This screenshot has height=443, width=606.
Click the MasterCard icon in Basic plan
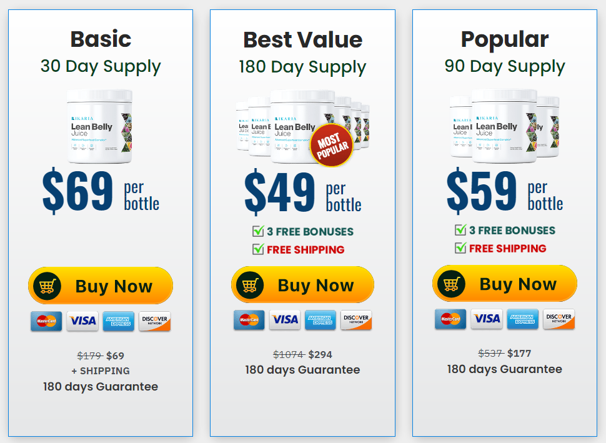[46, 321]
